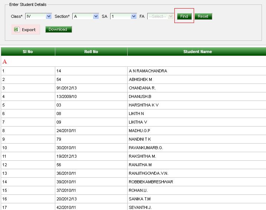Screen dimensions: 266x210
Task: Click the Reset button
Action: click(x=203, y=16)
